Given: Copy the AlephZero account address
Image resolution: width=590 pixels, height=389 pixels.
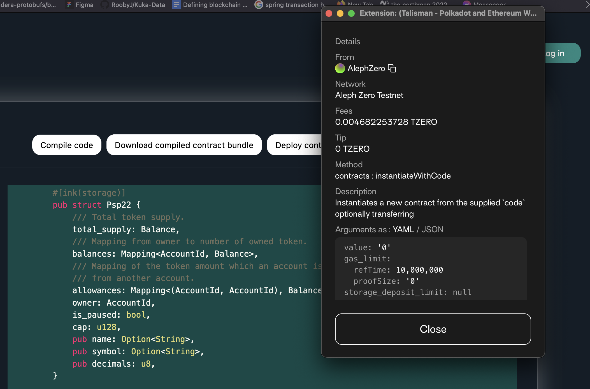Looking at the screenshot, I should [x=392, y=68].
